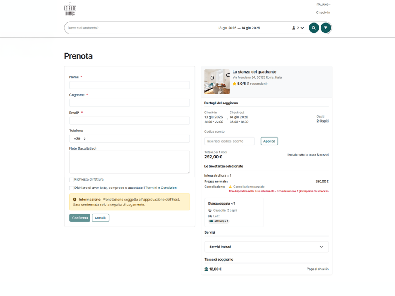The height and width of the screenshot is (296, 395).
Task: Open the La stanza del quadrante thumbnail
Action: click(217, 82)
